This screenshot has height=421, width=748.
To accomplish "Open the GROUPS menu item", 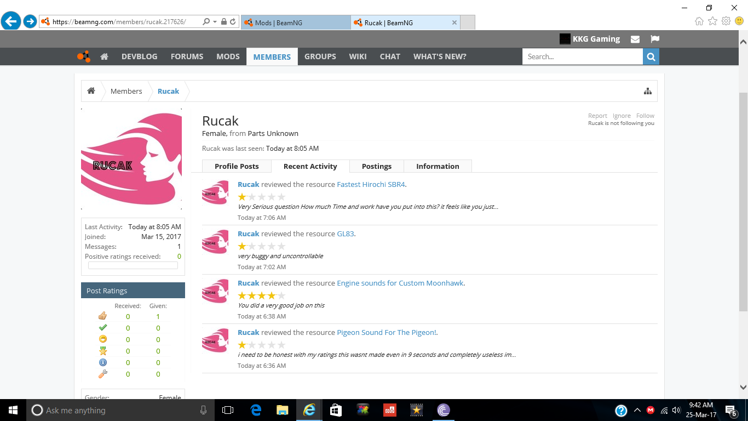I will [x=320, y=56].
